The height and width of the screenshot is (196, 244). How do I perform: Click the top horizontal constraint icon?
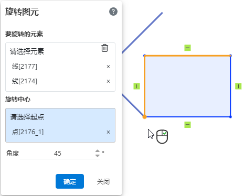tap(187, 48)
